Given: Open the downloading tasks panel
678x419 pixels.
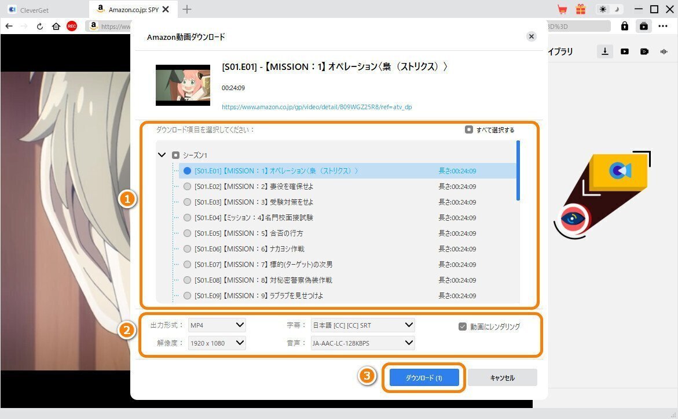Looking at the screenshot, I should (x=604, y=51).
